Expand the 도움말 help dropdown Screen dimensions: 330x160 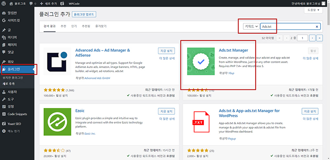coord(313,10)
